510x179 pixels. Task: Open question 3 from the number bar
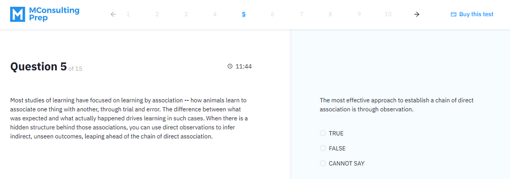tap(186, 14)
